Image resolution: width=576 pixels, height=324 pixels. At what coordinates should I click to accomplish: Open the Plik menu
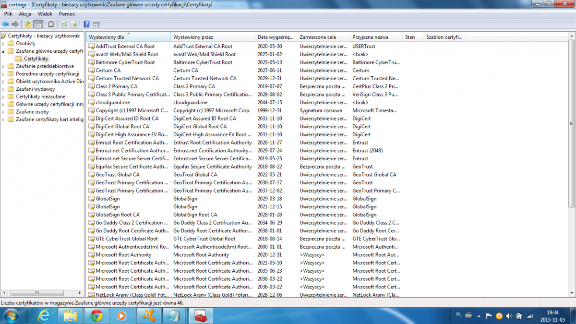coord(8,14)
